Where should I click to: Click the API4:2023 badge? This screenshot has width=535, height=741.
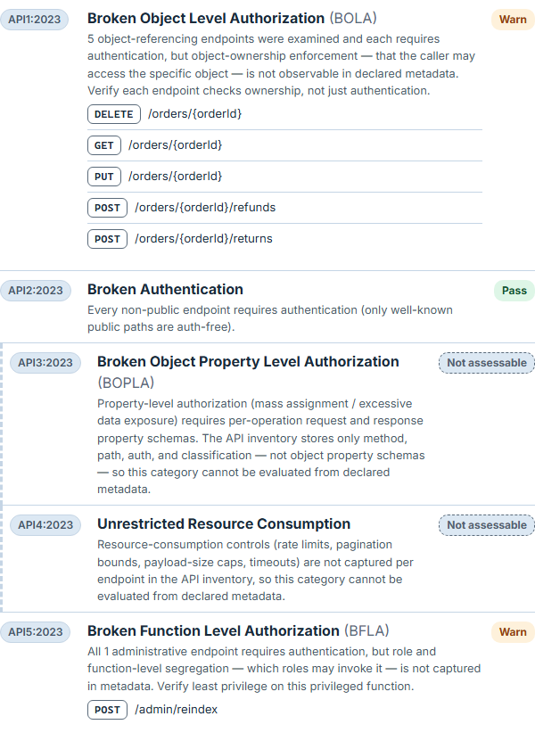pos(45,525)
